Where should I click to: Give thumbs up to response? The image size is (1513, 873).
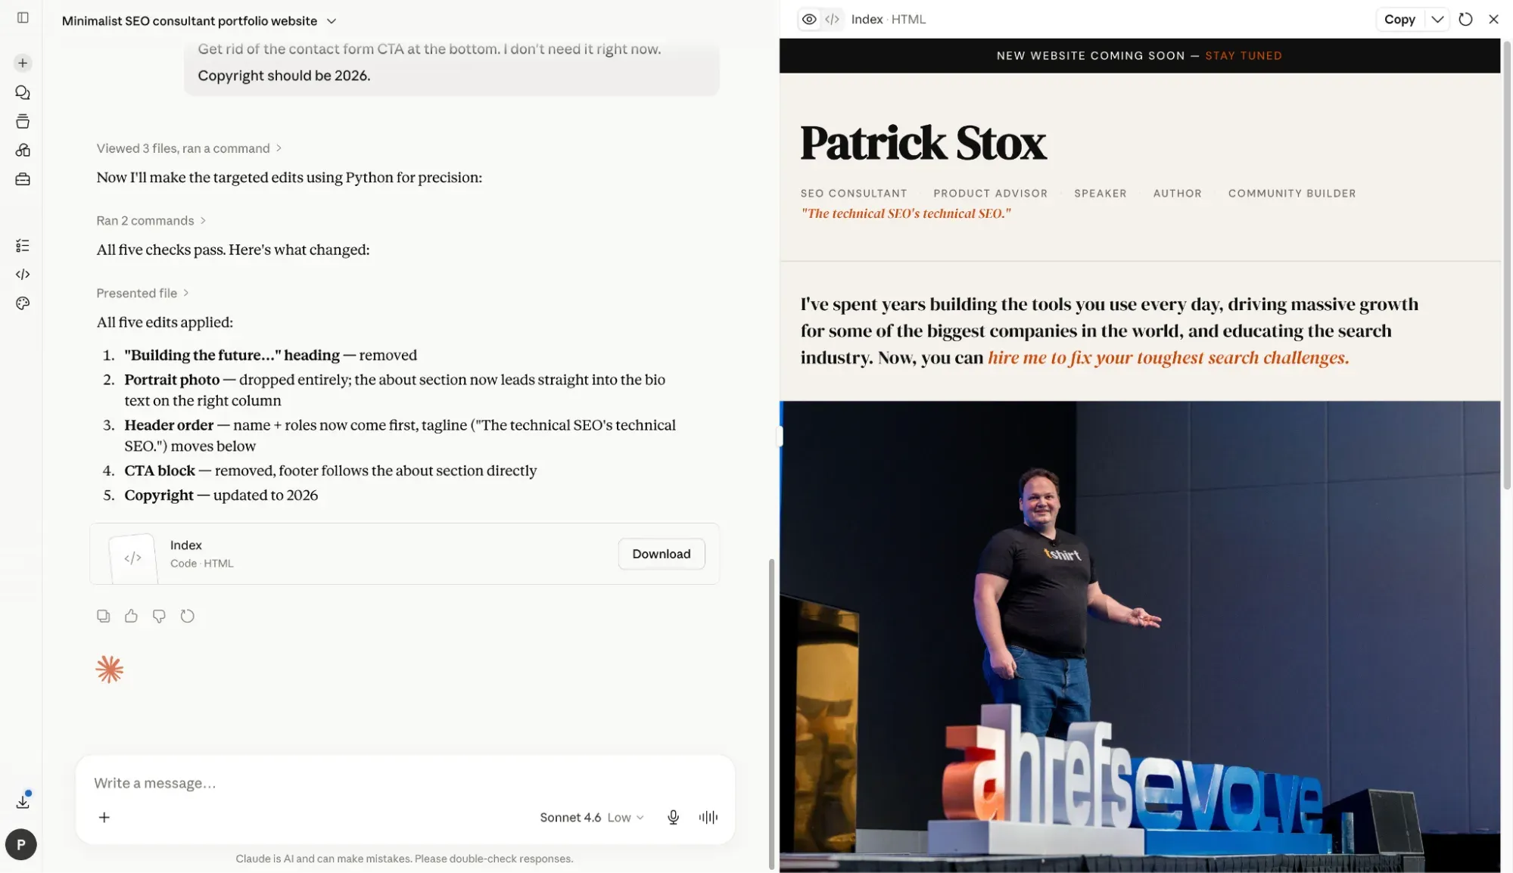coord(131,616)
